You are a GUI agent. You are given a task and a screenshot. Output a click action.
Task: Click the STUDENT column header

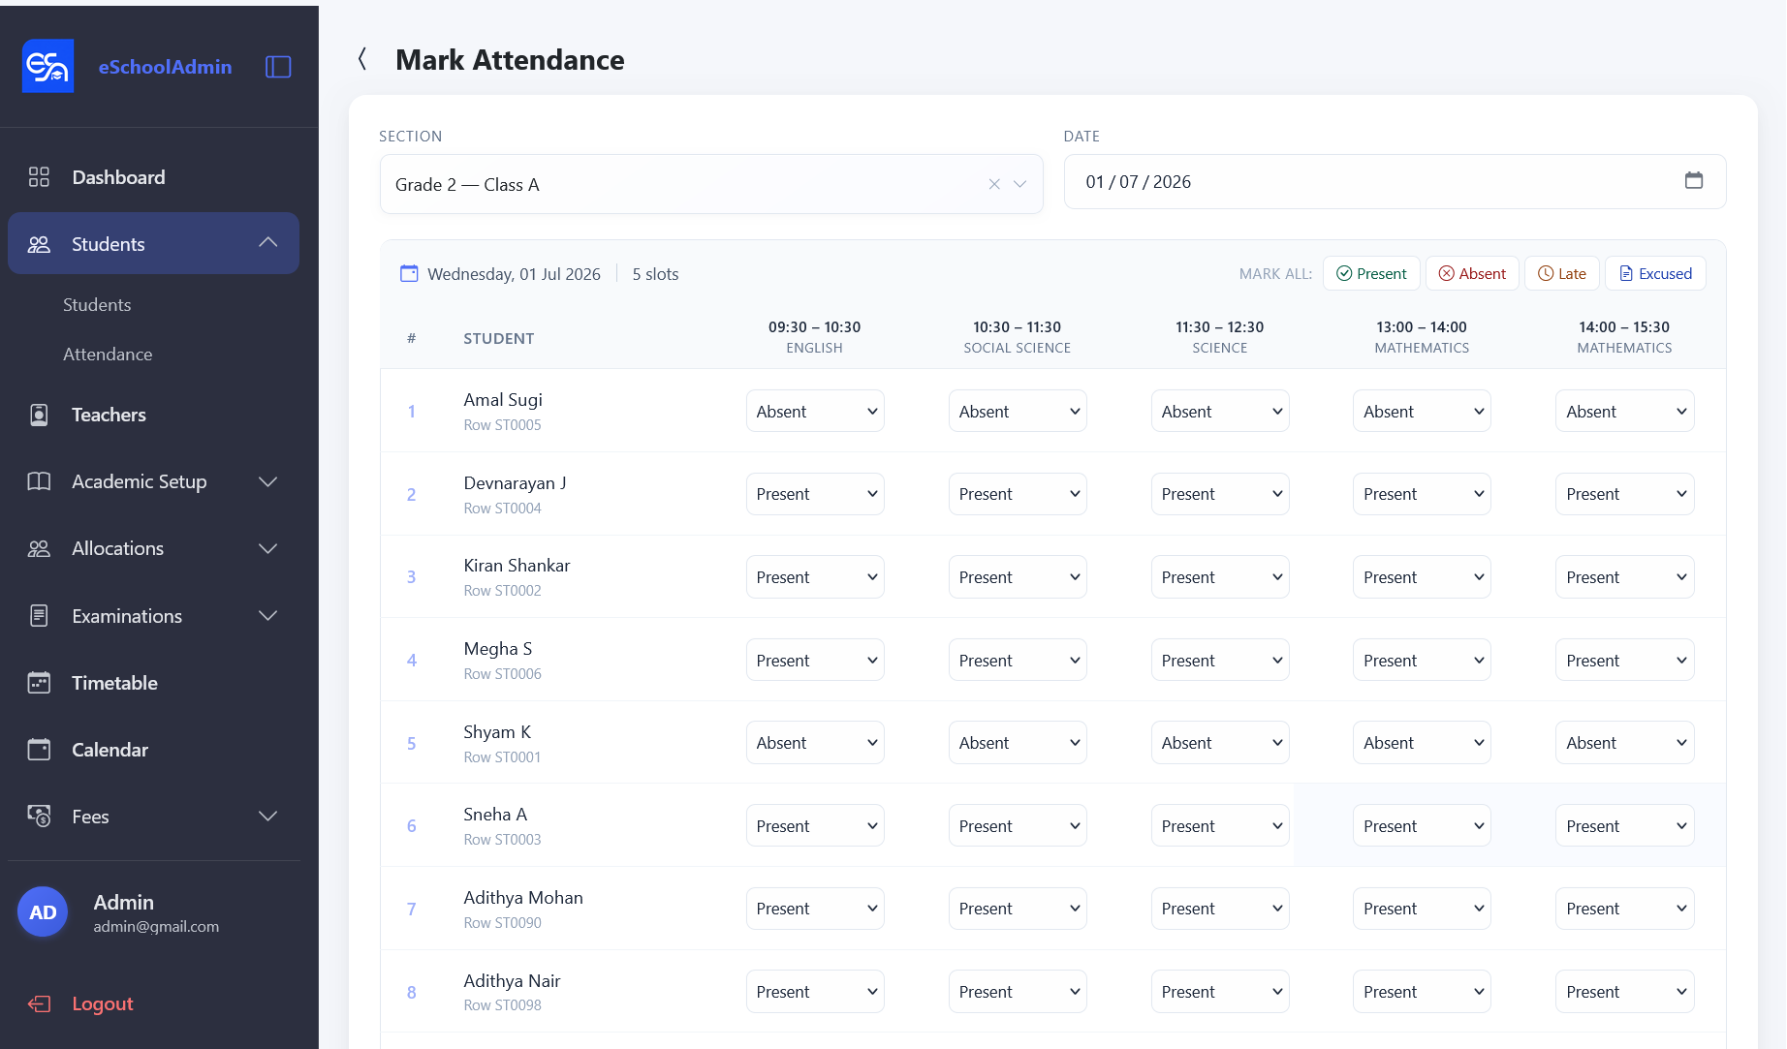(499, 338)
